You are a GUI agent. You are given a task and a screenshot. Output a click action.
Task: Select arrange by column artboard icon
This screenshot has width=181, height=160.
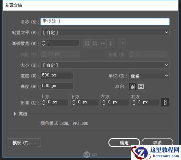point(111,43)
